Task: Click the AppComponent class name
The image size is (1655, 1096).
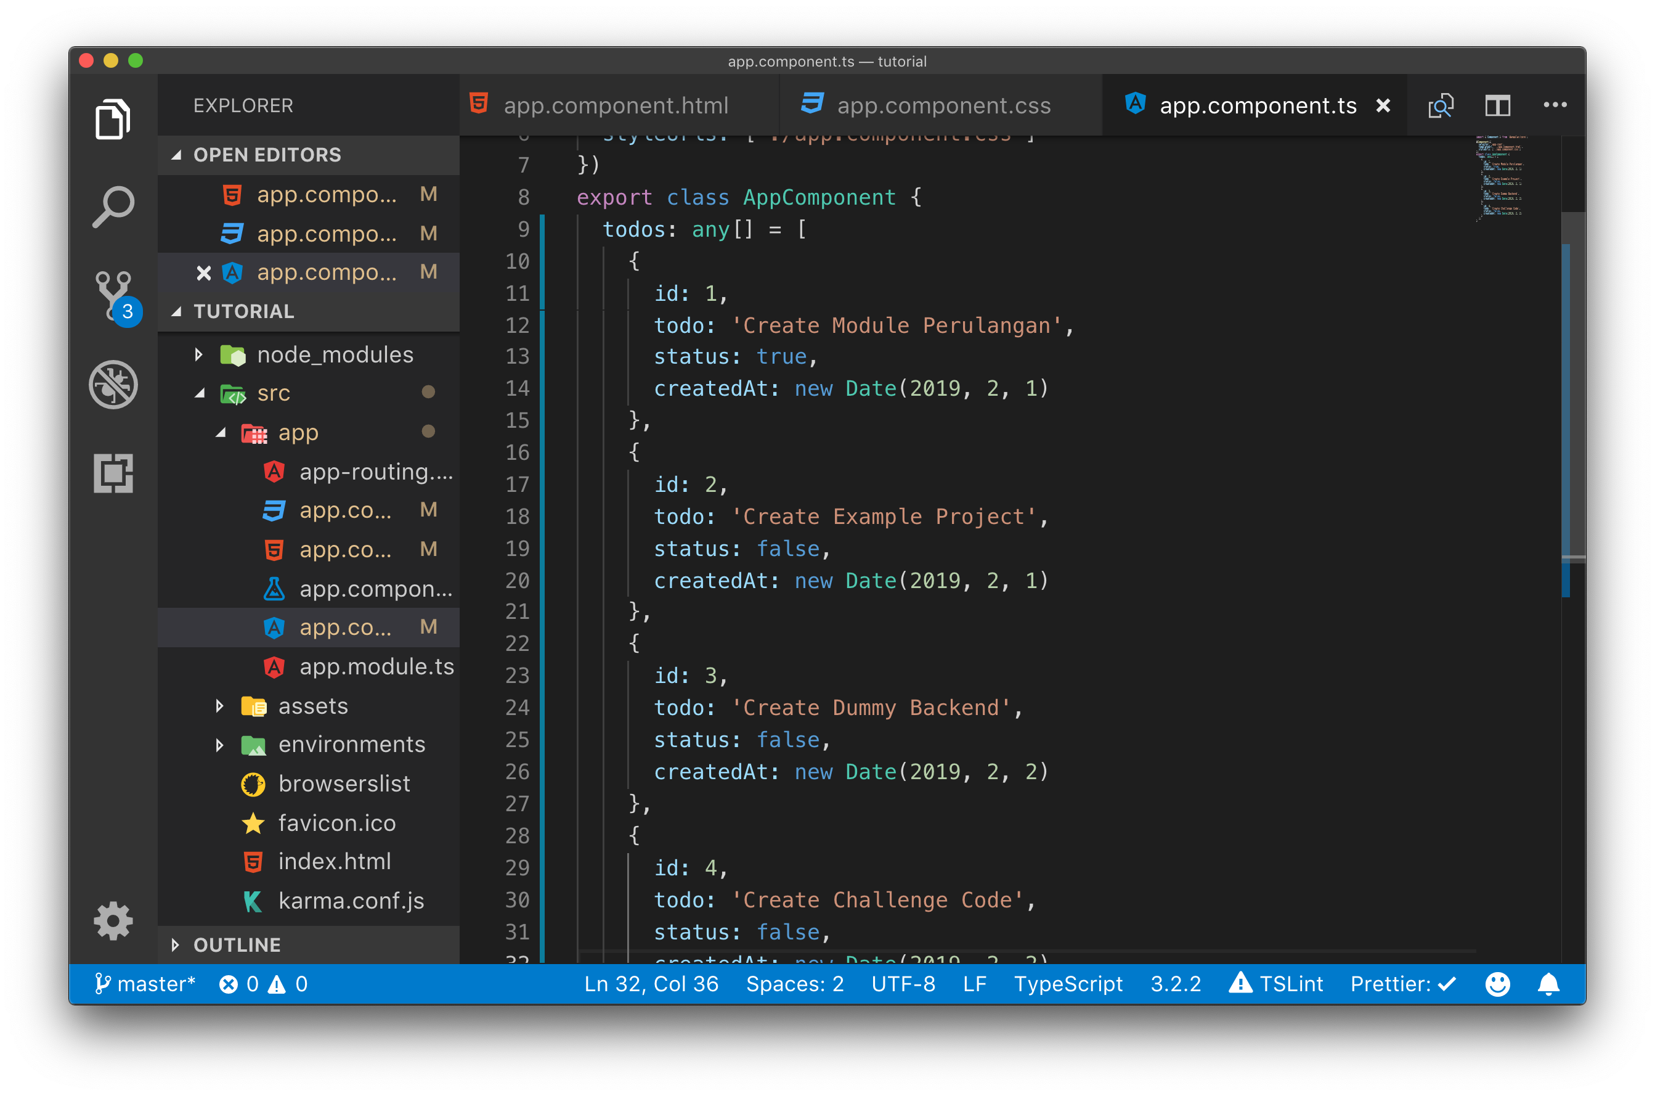Action: pos(819,198)
